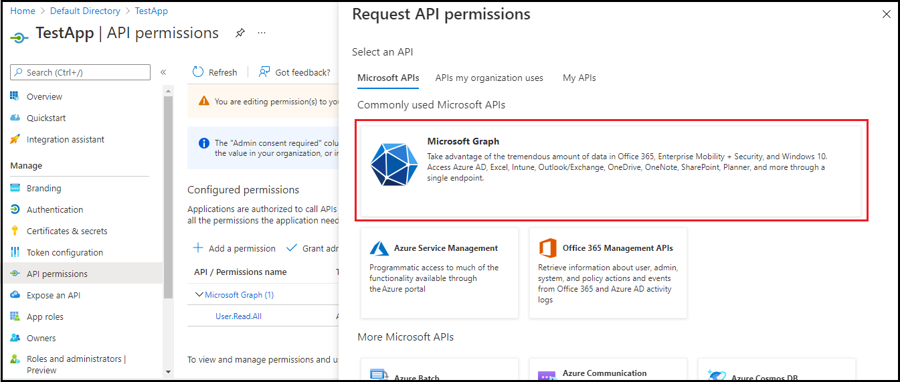Click the Commonly used Microsoft APIs heading

tap(432, 105)
